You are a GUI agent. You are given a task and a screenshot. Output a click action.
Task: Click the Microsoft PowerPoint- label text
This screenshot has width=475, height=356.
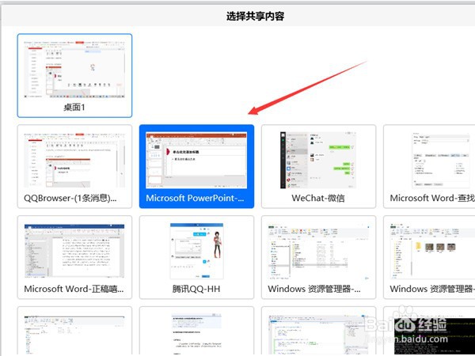(x=195, y=198)
